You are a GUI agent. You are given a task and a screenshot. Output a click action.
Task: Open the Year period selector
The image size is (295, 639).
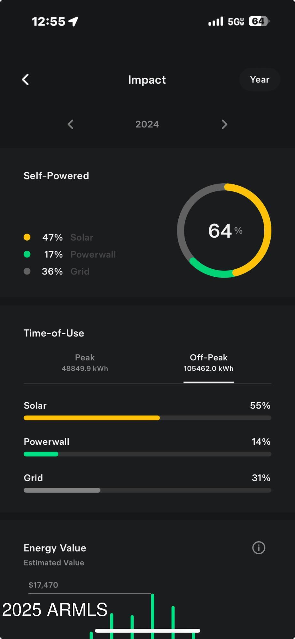(260, 80)
